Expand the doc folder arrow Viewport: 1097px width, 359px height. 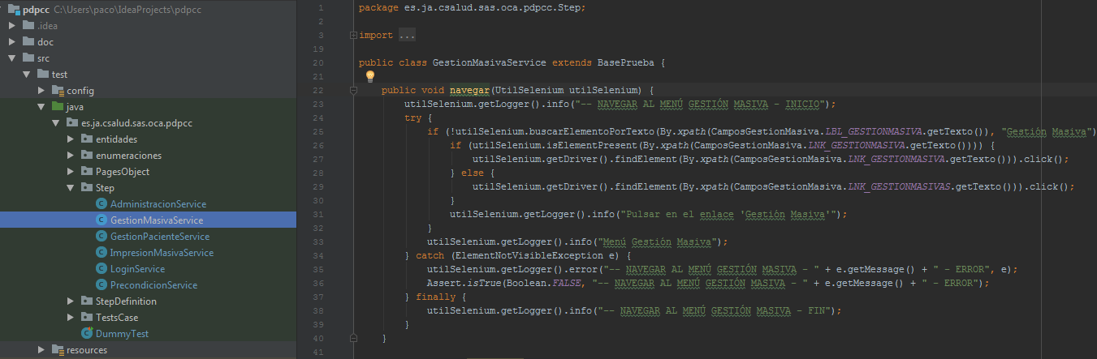pos(12,42)
